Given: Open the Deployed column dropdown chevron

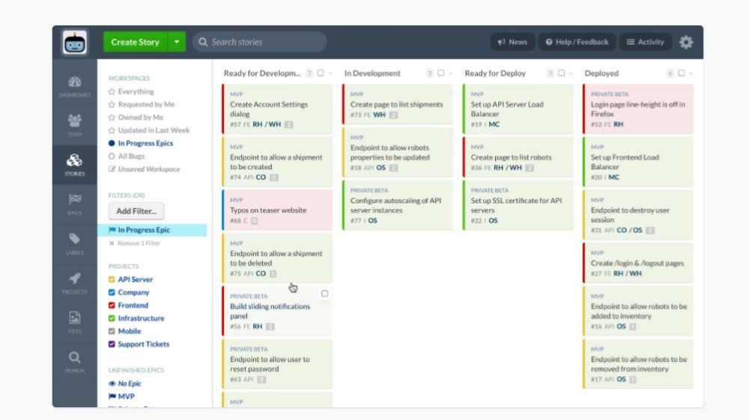Looking at the screenshot, I should (691, 73).
